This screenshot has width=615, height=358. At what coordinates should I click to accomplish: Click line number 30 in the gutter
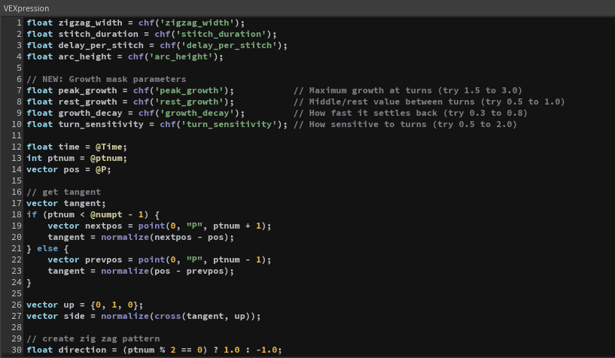pos(16,350)
